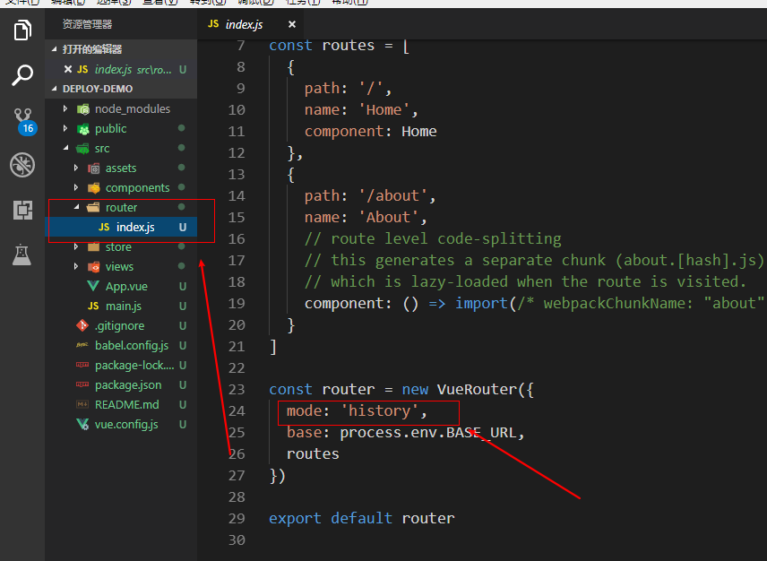The image size is (767, 561).
Task: Close index.js in open editors list
Action: tap(68, 69)
